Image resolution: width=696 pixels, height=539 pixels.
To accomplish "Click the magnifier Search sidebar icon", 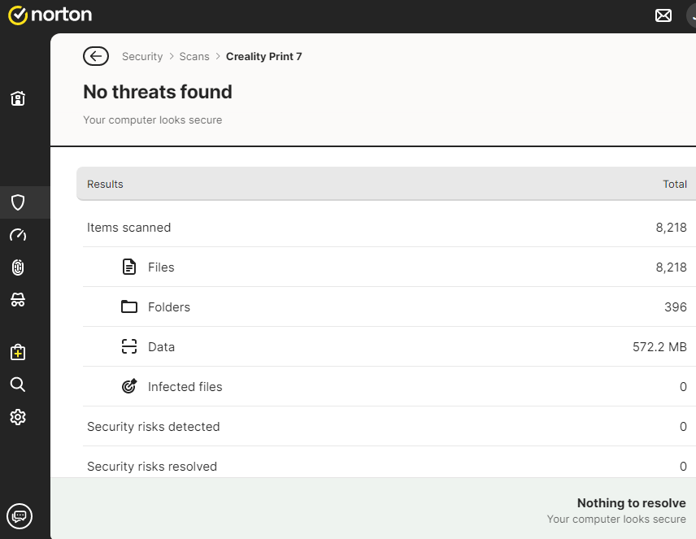I will tap(18, 385).
